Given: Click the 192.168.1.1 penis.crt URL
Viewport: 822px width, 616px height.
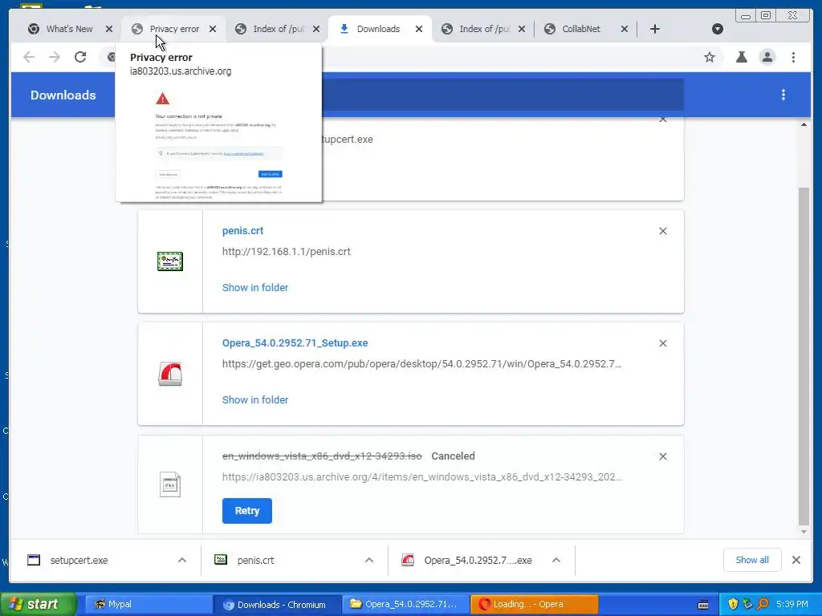Looking at the screenshot, I should [x=287, y=251].
